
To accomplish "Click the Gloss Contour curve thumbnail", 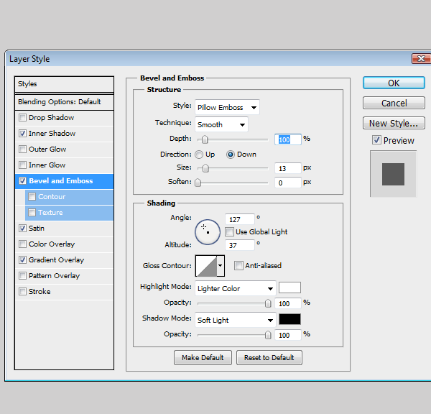I will 206,266.
